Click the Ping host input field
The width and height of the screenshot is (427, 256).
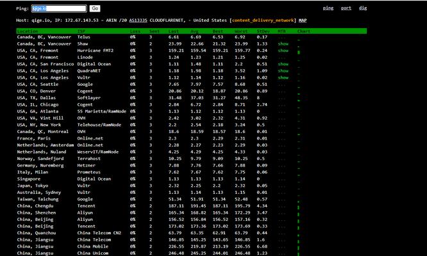pyautogui.click(x=59, y=9)
